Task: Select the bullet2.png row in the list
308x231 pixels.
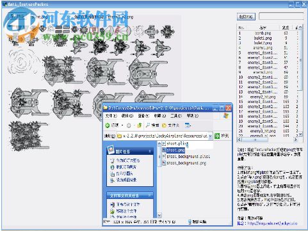Action: coord(267,43)
